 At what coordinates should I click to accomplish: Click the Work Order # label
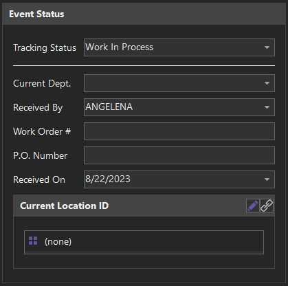[x=42, y=131]
